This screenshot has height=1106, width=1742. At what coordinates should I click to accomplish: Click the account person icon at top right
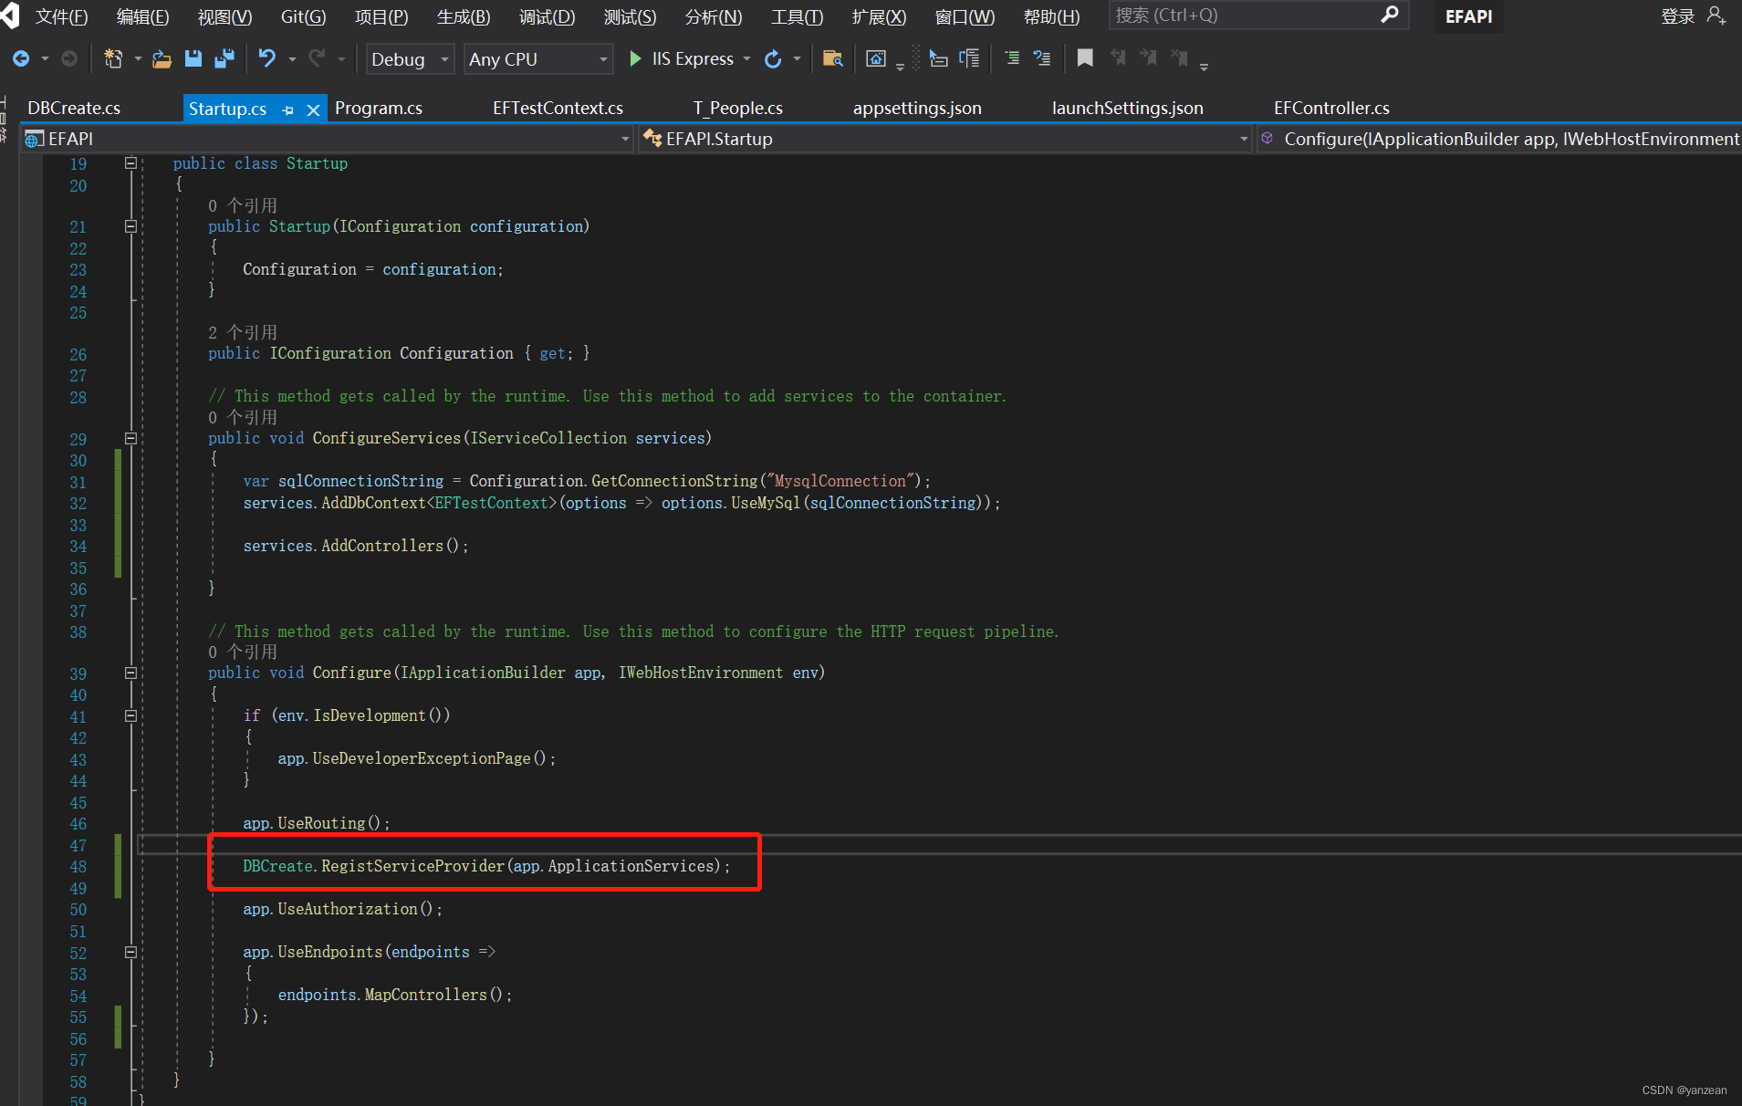(1716, 16)
